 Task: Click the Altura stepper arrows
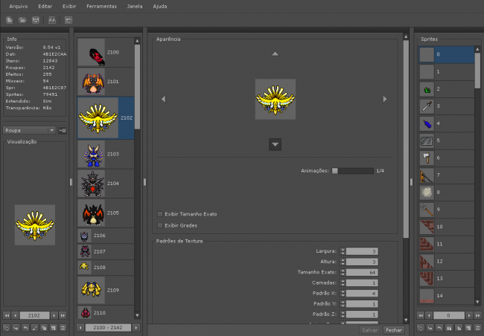(343, 262)
